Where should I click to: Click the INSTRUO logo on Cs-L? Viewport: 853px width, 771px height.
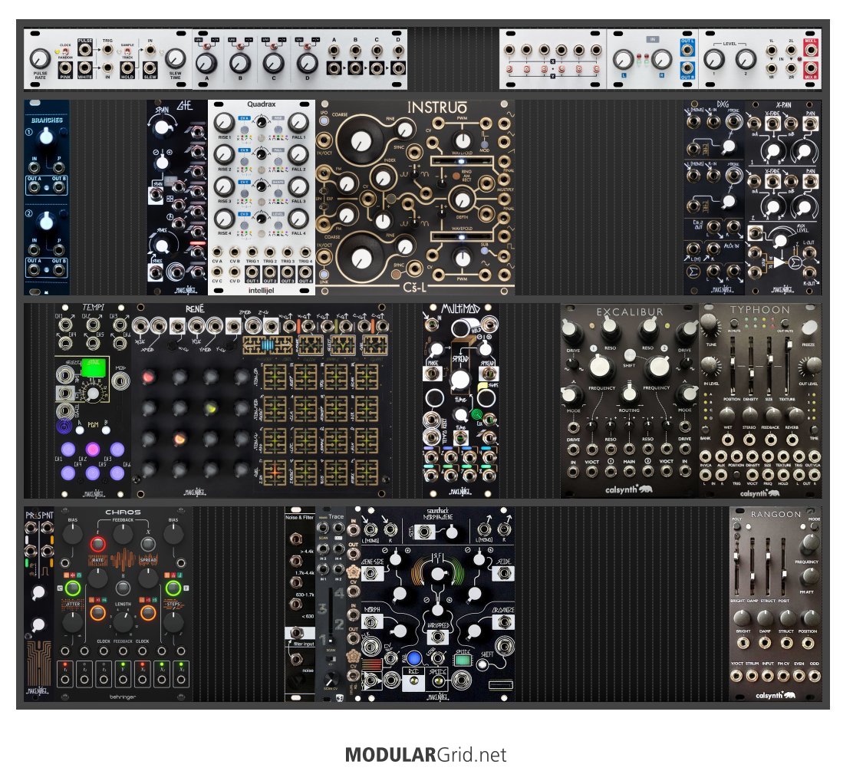[436, 107]
